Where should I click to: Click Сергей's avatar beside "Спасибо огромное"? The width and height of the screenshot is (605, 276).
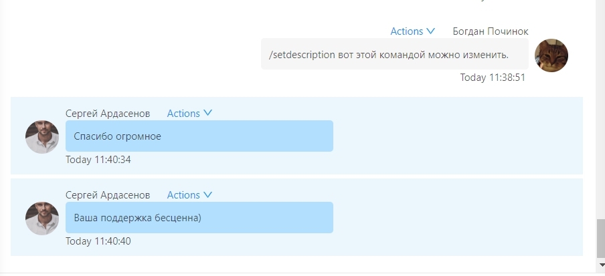click(42, 137)
